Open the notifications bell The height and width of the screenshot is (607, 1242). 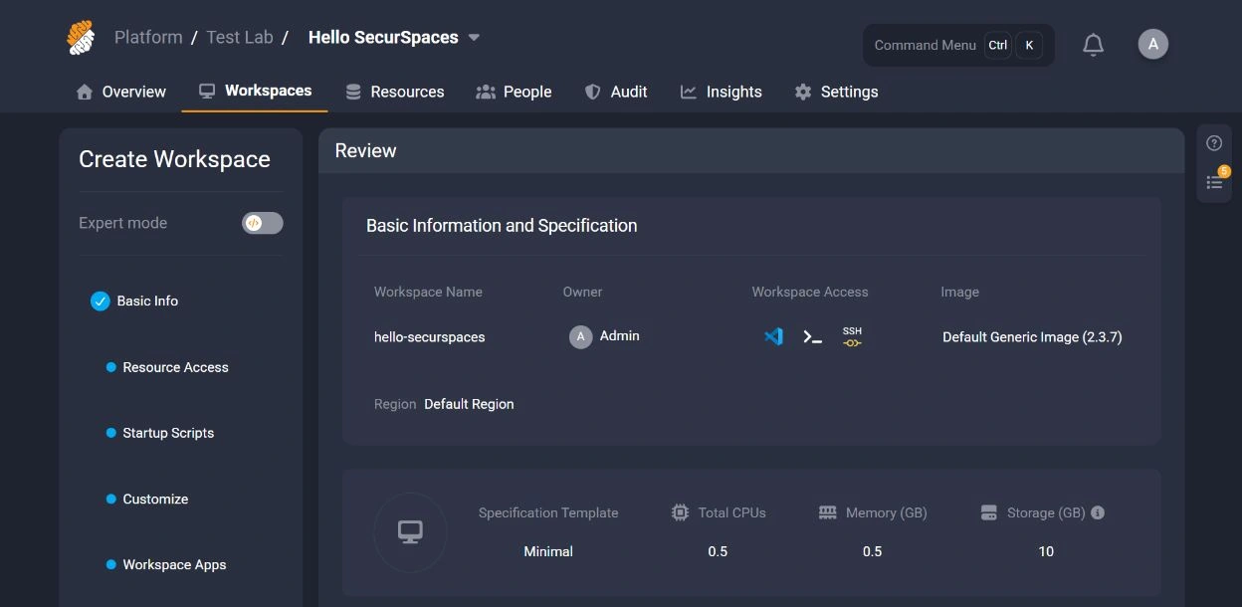(1093, 45)
